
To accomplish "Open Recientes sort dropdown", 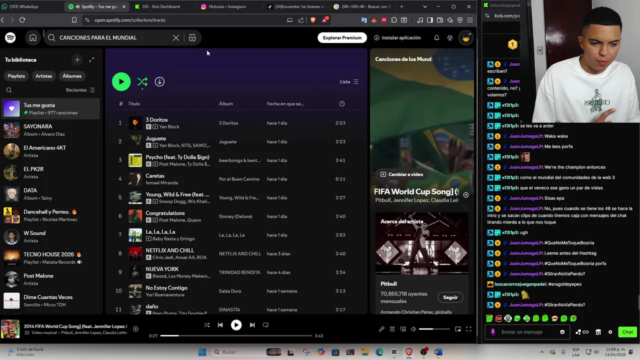I will (80, 90).
